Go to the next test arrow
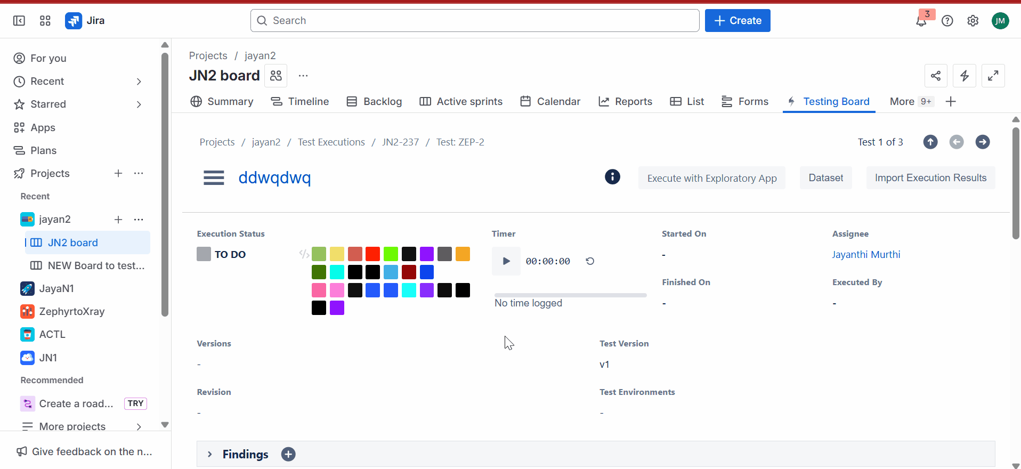Image resolution: width=1021 pixels, height=469 pixels. pyautogui.click(x=982, y=142)
